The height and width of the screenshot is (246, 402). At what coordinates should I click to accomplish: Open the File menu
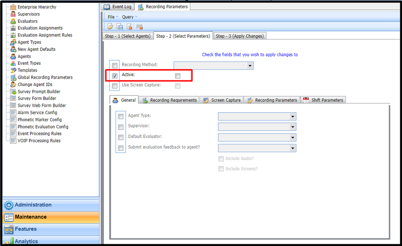click(113, 17)
